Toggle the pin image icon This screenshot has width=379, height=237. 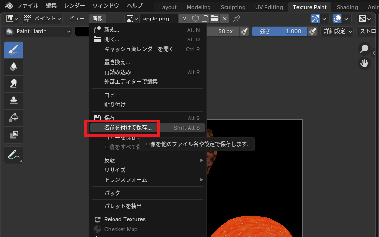[237, 19]
